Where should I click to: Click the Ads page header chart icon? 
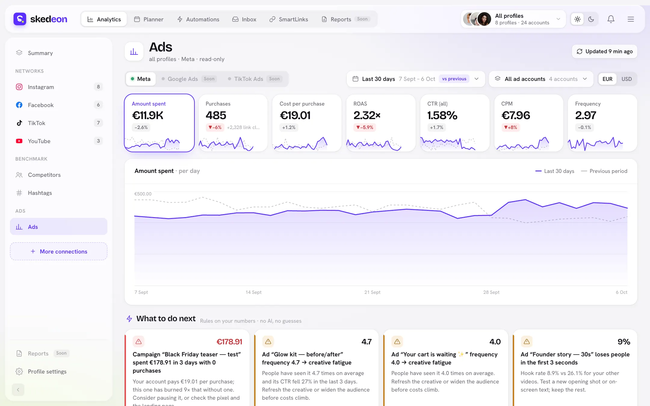[134, 52]
